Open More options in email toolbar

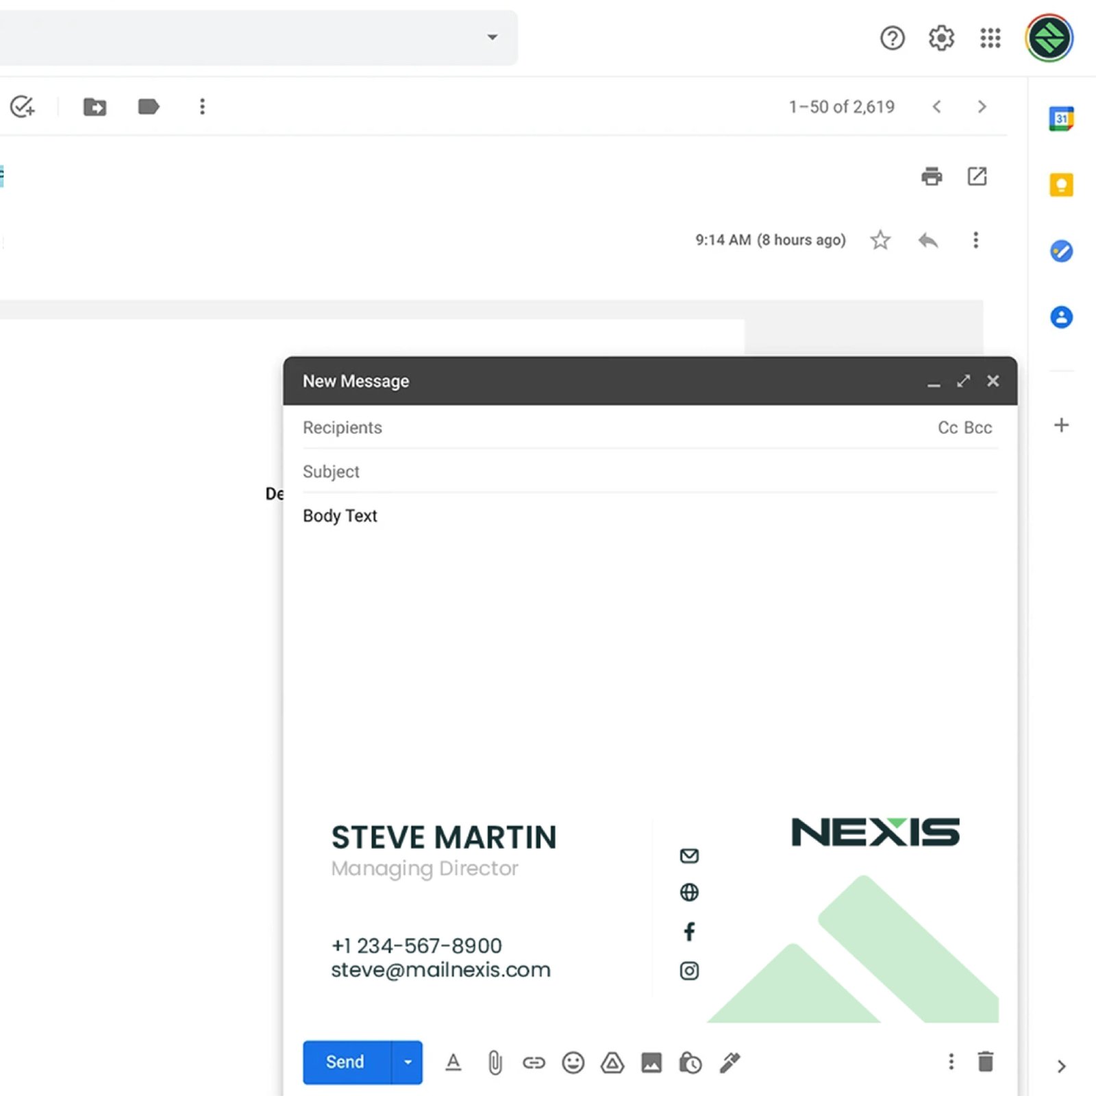[202, 107]
